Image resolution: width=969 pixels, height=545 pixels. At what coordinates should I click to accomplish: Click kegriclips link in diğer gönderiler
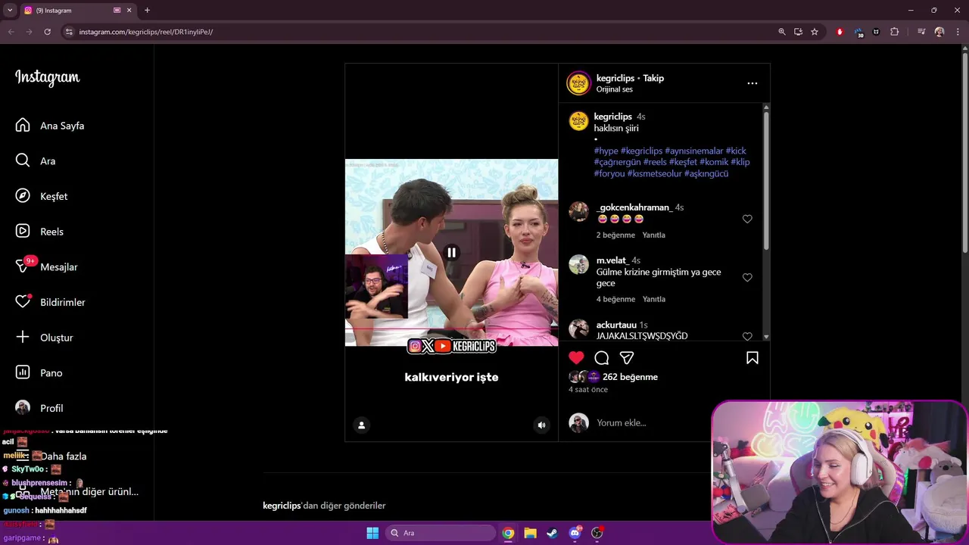[x=282, y=506]
